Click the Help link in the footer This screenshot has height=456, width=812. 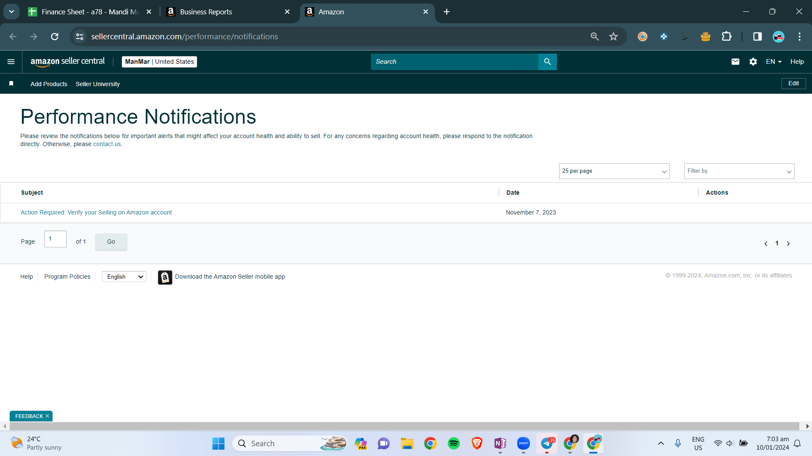point(27,277)
